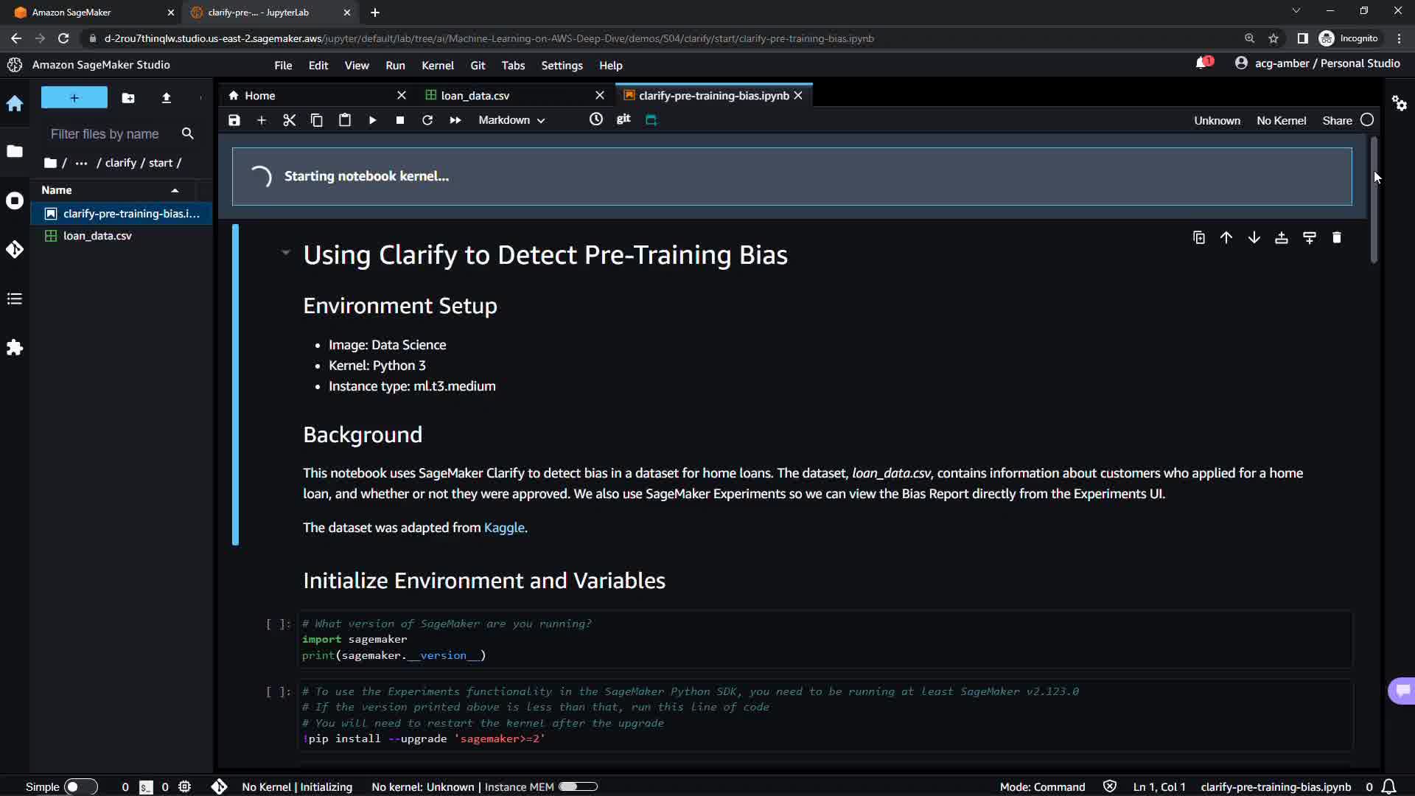Click the blue new launcher button
The image size is (1415, 796).
(74, 97)
